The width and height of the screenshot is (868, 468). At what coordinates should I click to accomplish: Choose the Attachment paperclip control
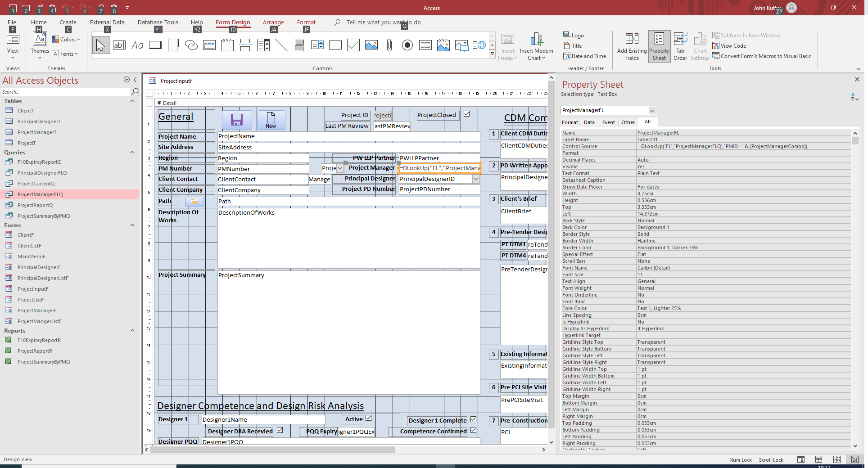click(x=389, y=45)
